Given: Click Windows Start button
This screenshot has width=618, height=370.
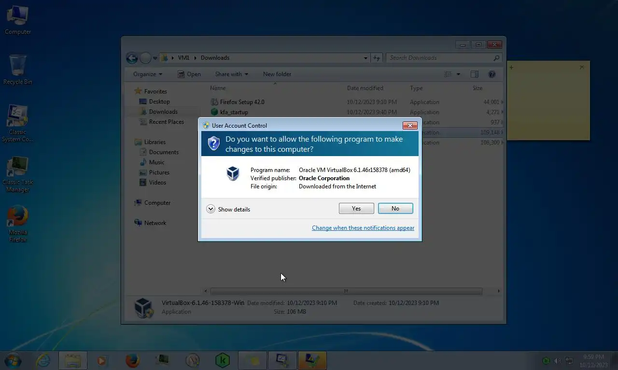Looking at the screenshot, I should pos(13,360).
